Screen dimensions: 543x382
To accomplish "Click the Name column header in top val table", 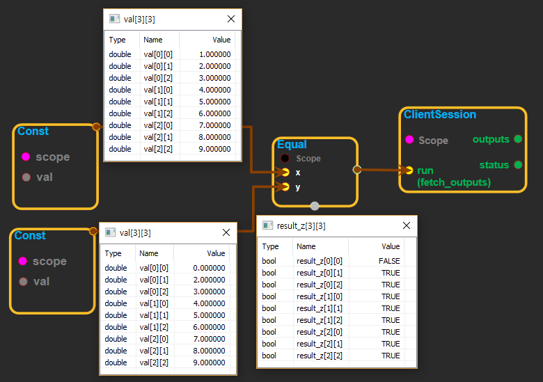I will pos(153,40).
